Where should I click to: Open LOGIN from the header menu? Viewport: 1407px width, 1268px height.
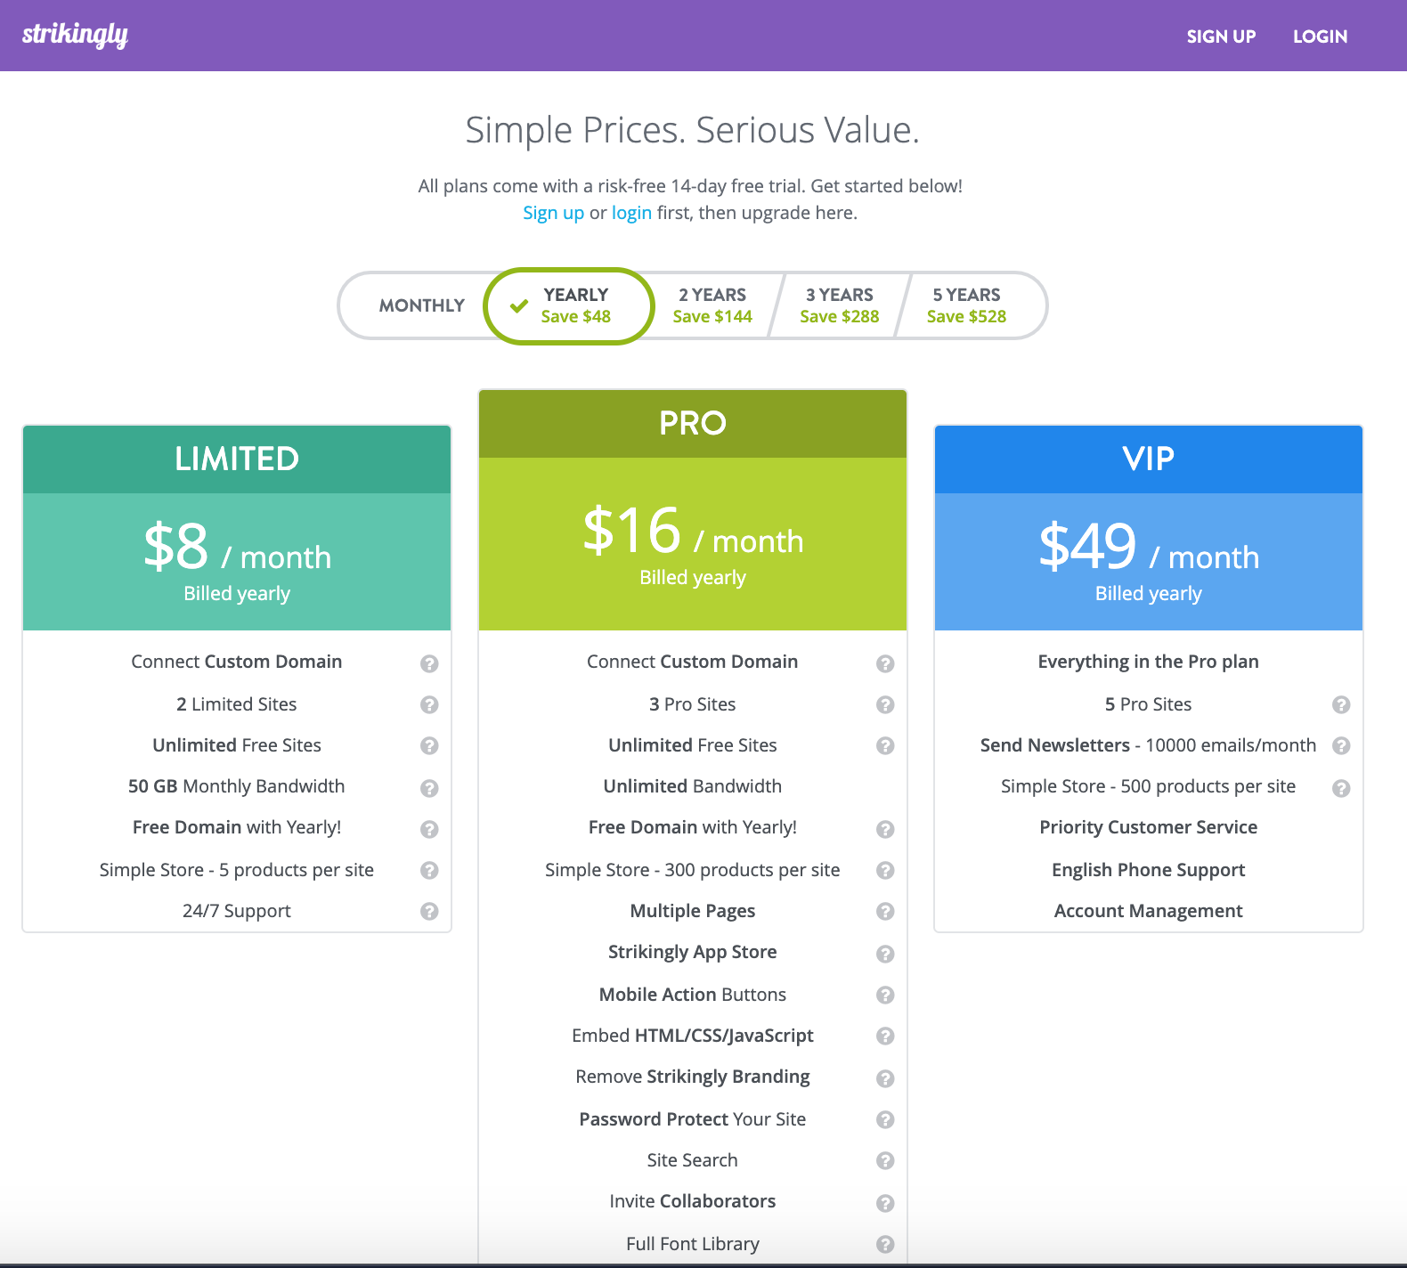[1320, 37]
